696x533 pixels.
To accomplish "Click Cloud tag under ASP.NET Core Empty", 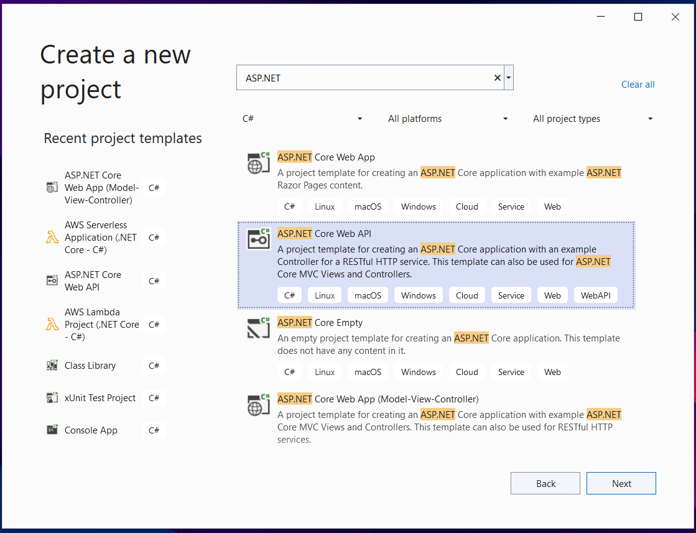I will (x=466, y=372).
